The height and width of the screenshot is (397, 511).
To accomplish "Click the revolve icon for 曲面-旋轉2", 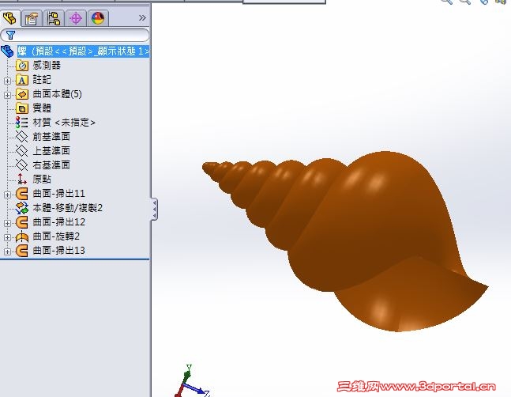I will point(22,236).
